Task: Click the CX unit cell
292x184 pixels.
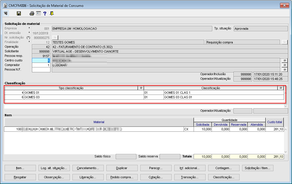Action: pos(189,129)
